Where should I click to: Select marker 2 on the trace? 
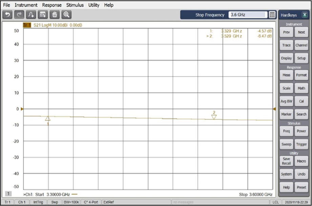[x=214, y=117]
